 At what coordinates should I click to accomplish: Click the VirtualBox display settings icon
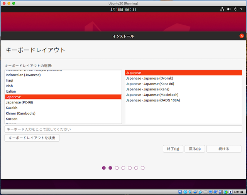(x=210, y=192)
